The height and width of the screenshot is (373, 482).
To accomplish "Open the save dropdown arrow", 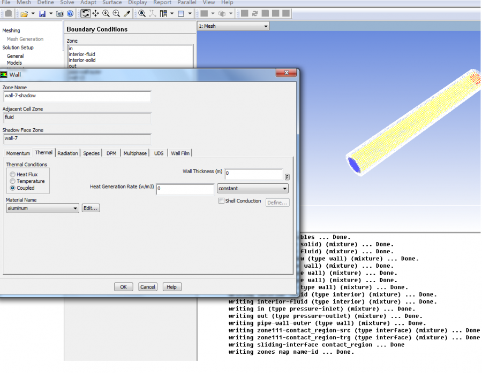I will (x=51, y=13).
